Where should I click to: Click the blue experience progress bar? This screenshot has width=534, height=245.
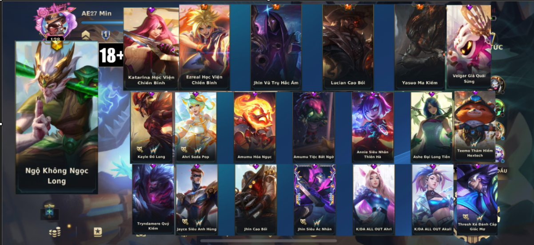pyautogui.click(x=102, y=22)
